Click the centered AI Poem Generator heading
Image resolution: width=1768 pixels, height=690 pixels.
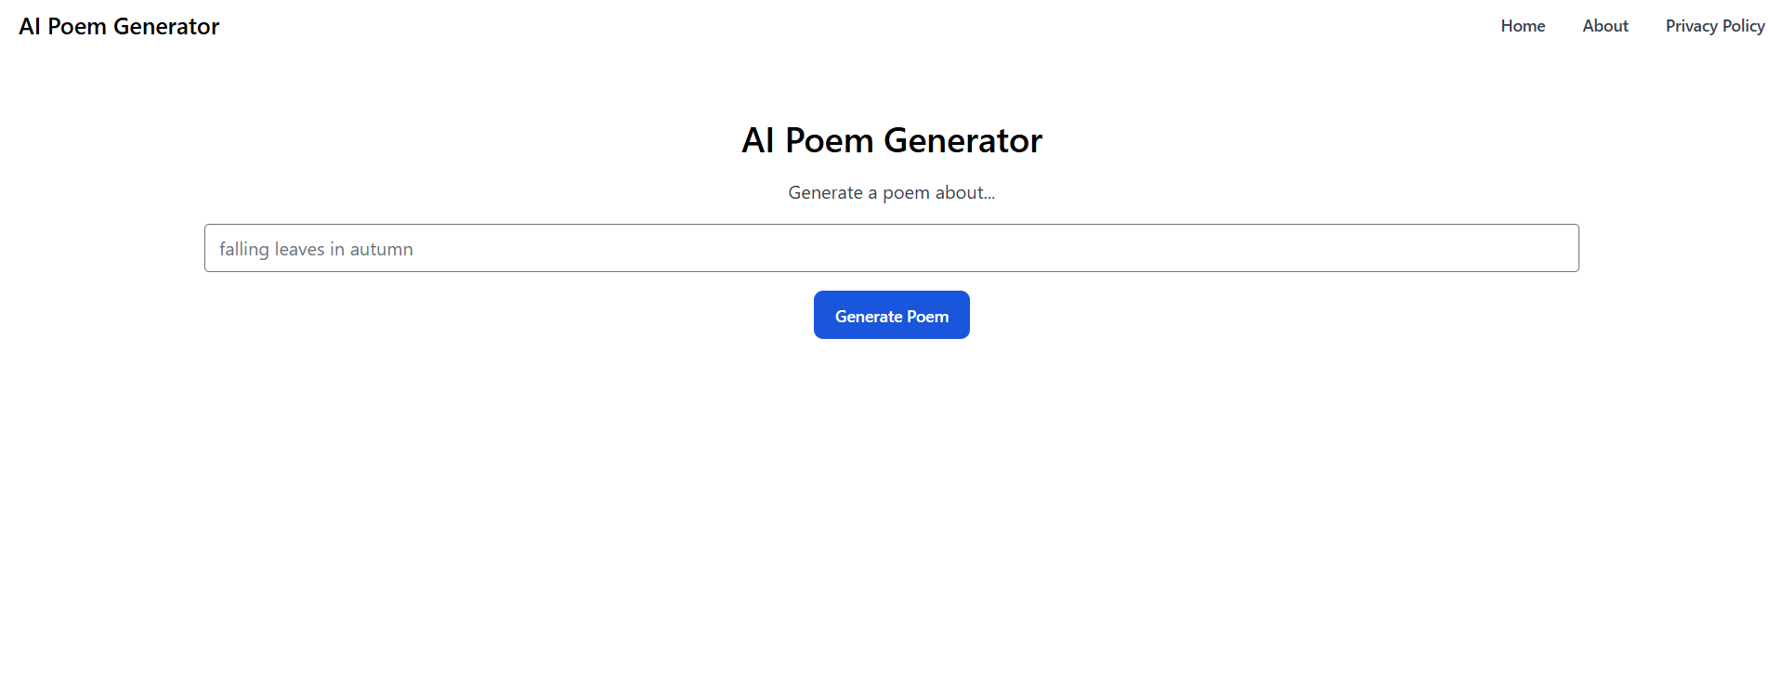coord(891,140)
